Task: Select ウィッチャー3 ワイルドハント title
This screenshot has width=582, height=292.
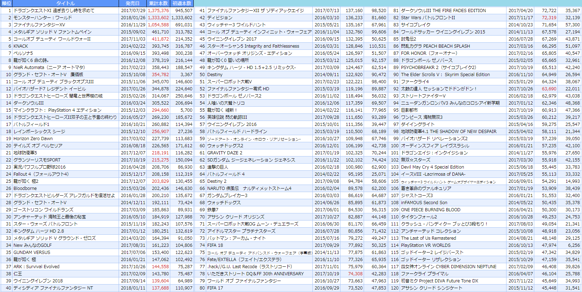Action: click(x=237, y=25)
